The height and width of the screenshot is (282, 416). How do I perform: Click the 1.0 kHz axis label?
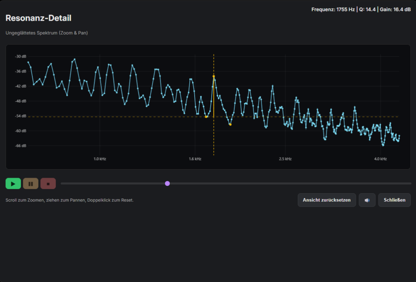(100, 159)
